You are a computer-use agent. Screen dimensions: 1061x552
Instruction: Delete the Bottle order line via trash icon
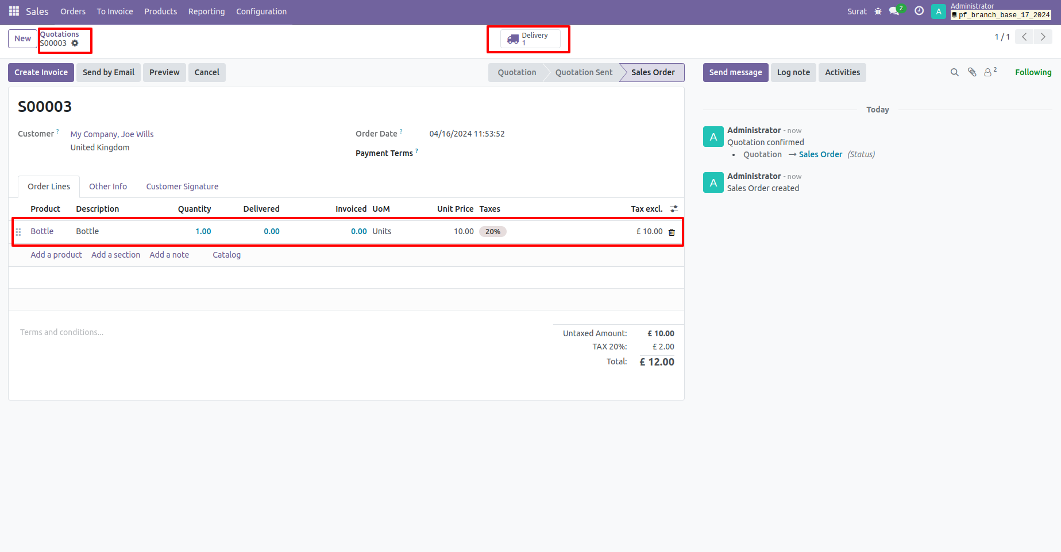point(672,232)
